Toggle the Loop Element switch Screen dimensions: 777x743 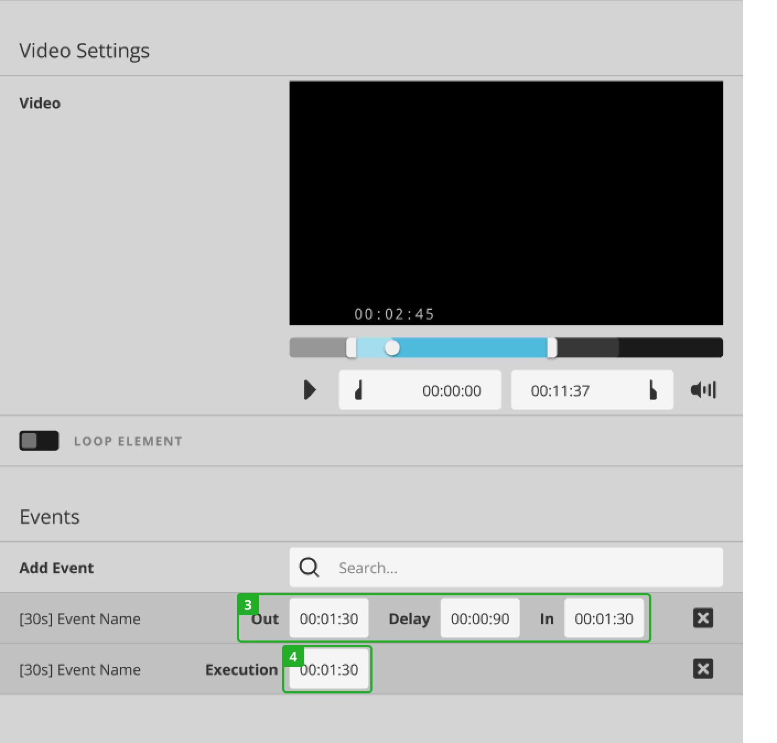(x=39, y=441)
